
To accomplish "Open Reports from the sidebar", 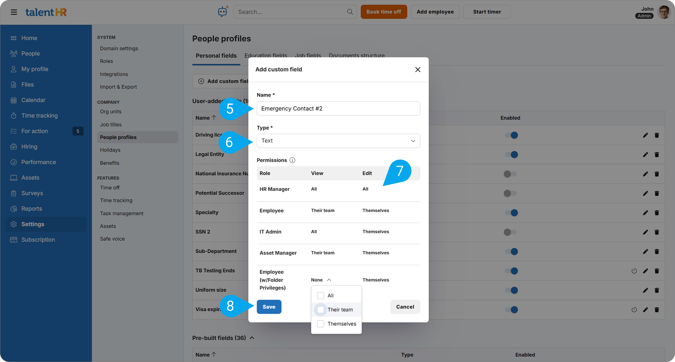I will (32, 209).
